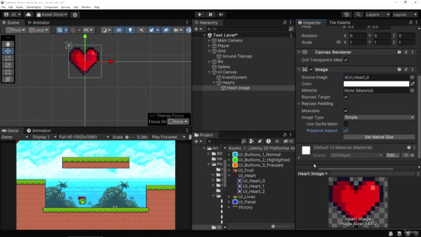Open the Tilemap Focus On None dropdown

(178, 122)
